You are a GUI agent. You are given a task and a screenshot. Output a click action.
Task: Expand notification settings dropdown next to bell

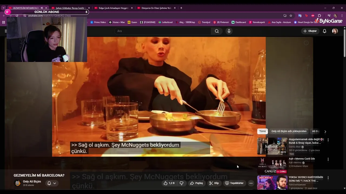tap(55, 183)
